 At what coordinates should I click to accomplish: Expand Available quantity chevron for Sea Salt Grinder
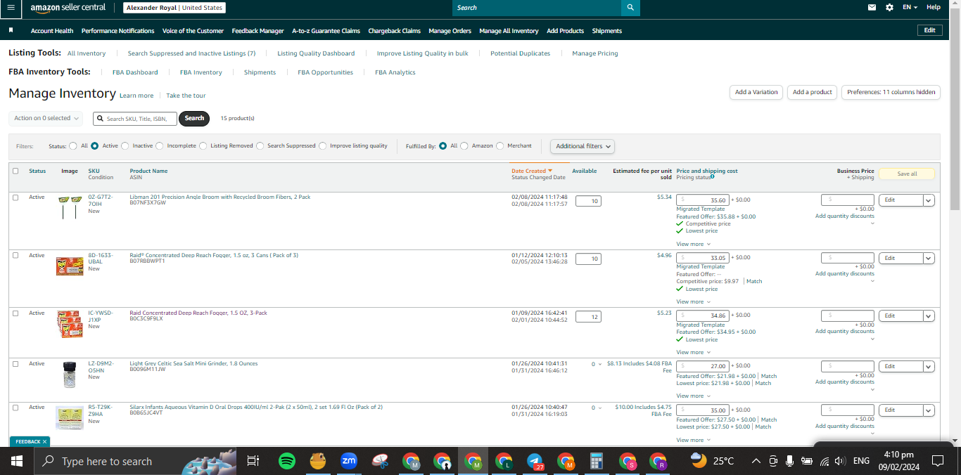pos(600,365)
